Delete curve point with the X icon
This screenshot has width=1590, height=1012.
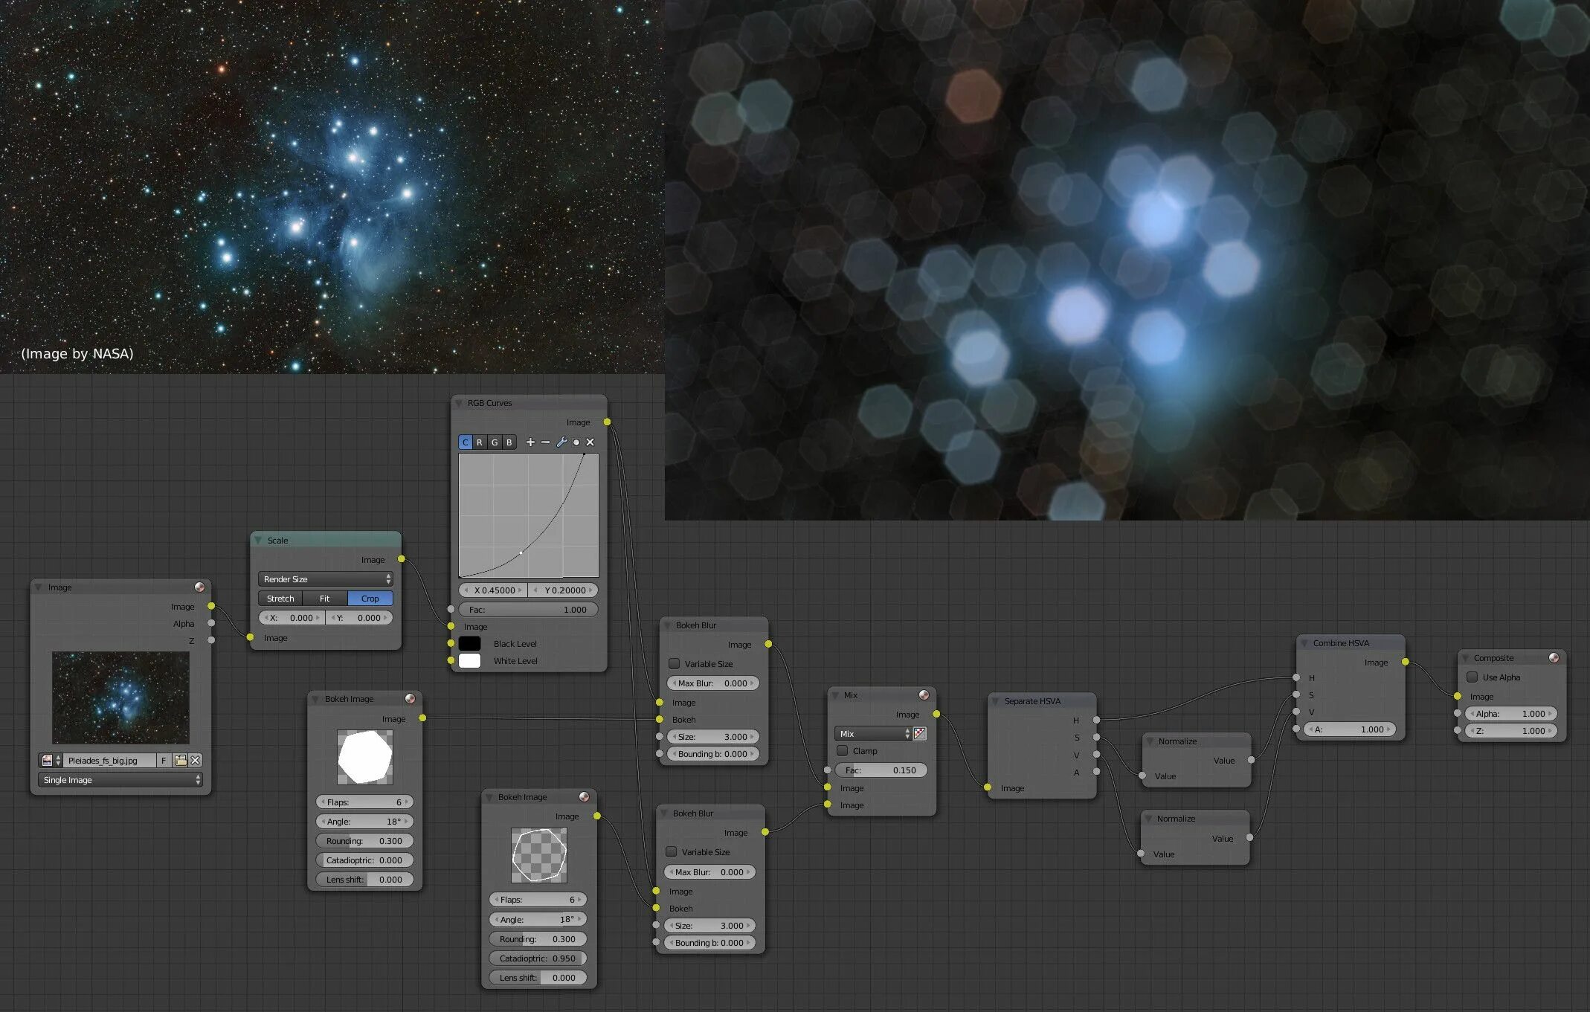click(590, 442)
